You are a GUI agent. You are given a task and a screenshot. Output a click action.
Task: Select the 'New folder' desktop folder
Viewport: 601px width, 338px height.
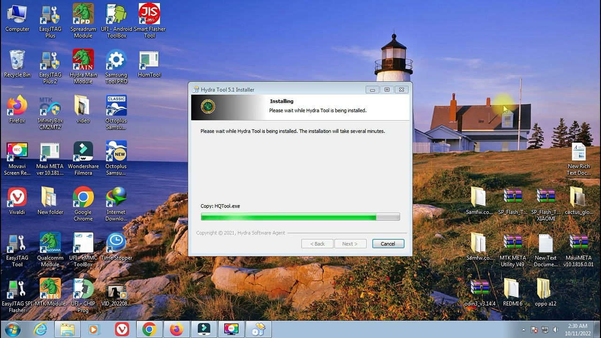[50, 201]
